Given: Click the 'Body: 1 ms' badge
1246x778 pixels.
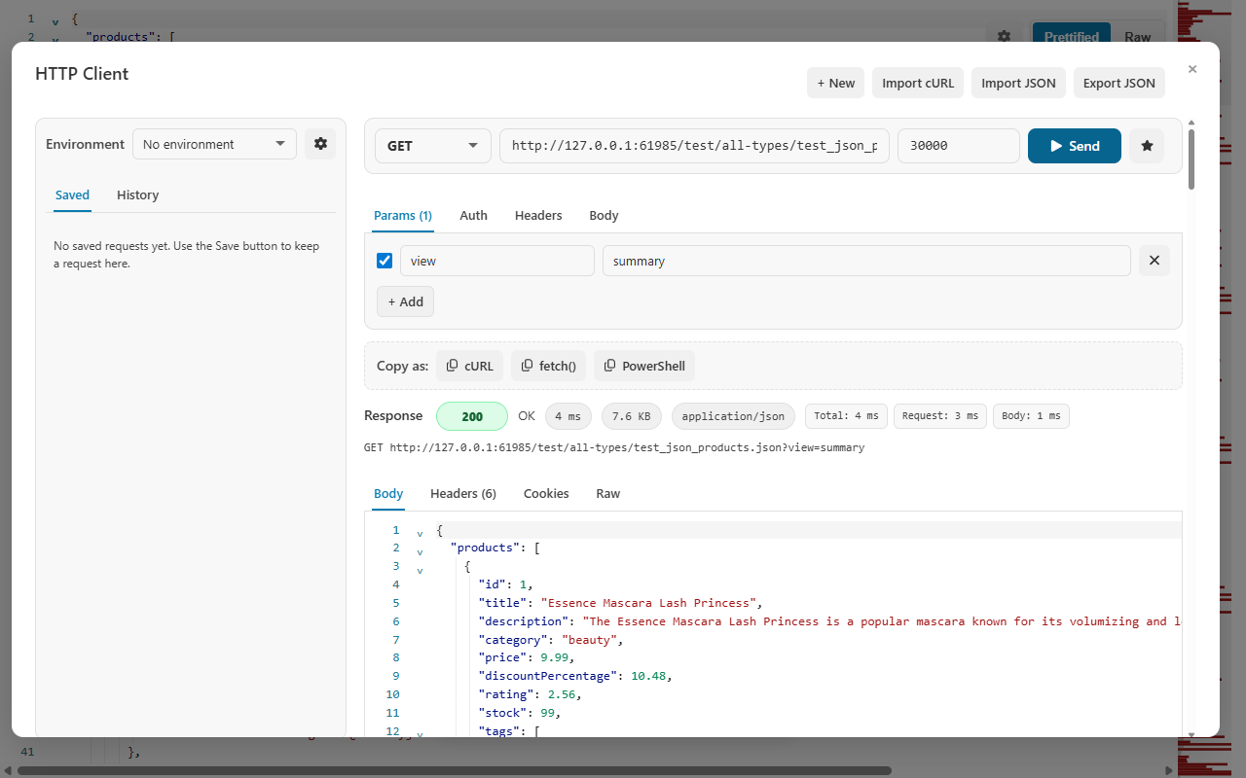Looking at the screenshot, I should pos(1031,416).
